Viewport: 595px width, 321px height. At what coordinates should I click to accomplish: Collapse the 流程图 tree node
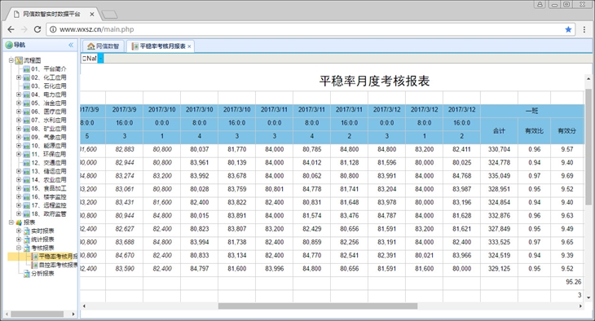[x=11, y=60]
